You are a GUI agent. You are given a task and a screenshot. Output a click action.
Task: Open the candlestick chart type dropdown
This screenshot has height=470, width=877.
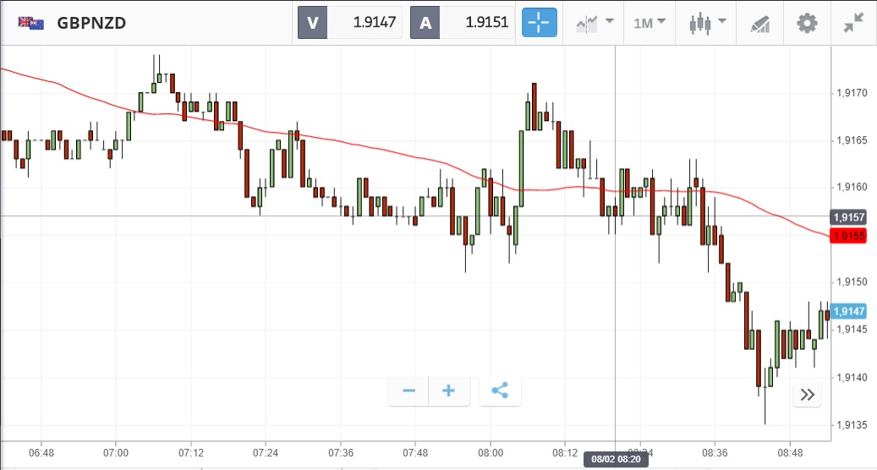(706, 23)
